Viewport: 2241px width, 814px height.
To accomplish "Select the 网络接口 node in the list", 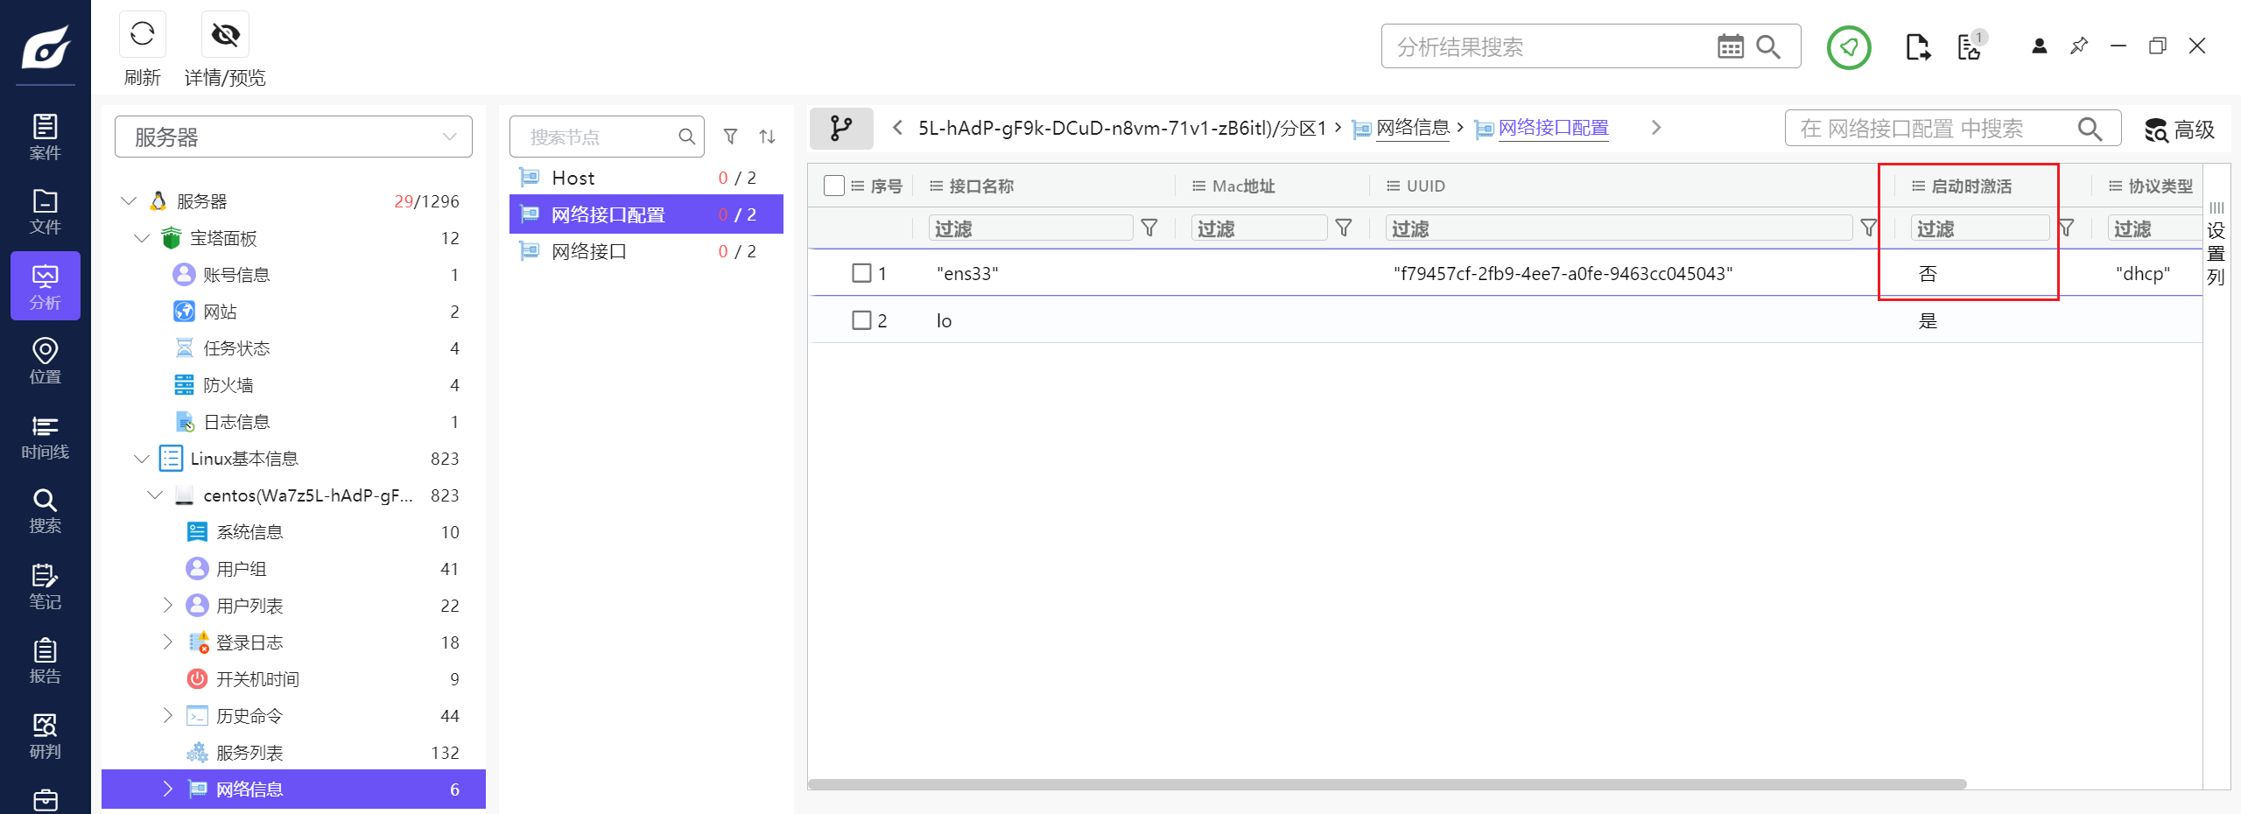I will [589, 252].
